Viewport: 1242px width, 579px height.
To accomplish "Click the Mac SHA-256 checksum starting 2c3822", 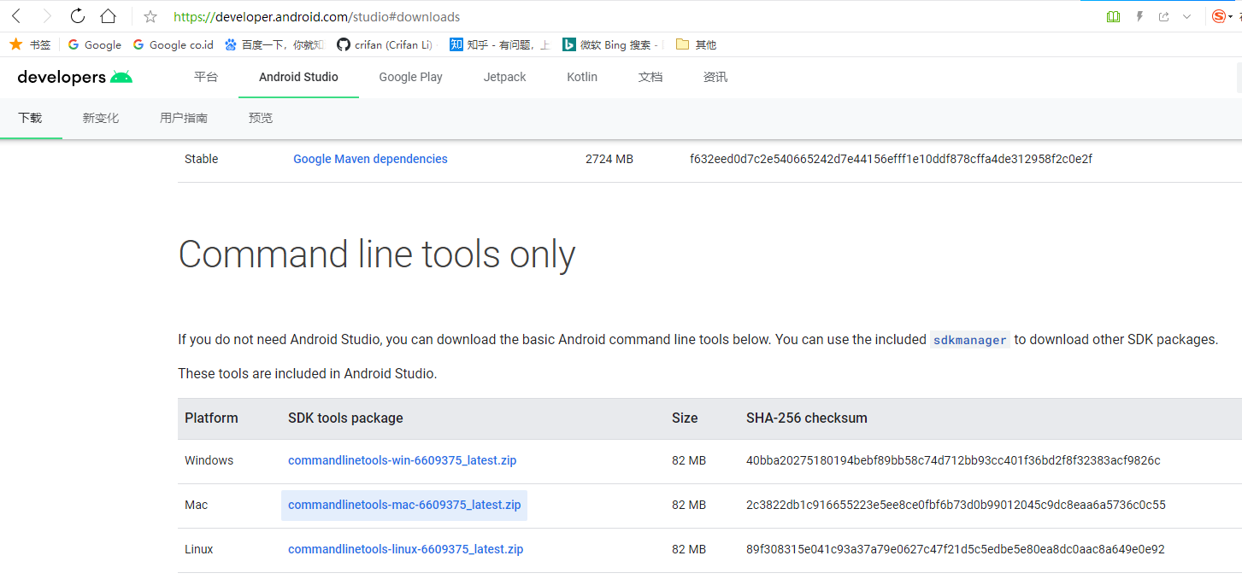I will coord(956,505).
